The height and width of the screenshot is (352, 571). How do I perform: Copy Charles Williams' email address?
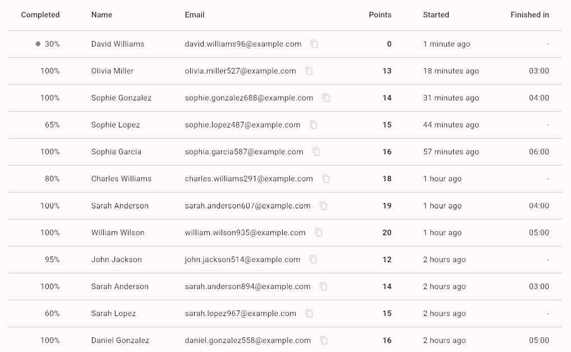[x=326, y=179]
